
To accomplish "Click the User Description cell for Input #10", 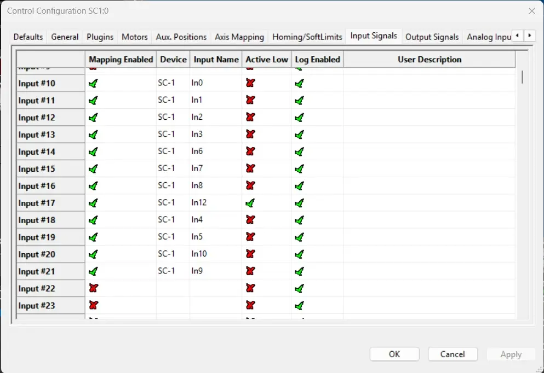I will [x=429, y=83].
